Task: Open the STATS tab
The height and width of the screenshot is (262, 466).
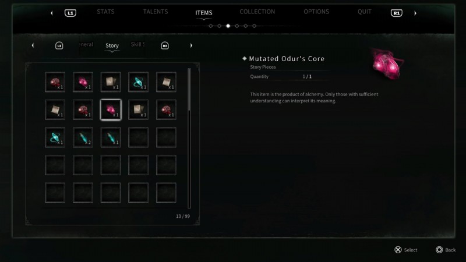Action: pyautogui.click(x=105, y=12)
